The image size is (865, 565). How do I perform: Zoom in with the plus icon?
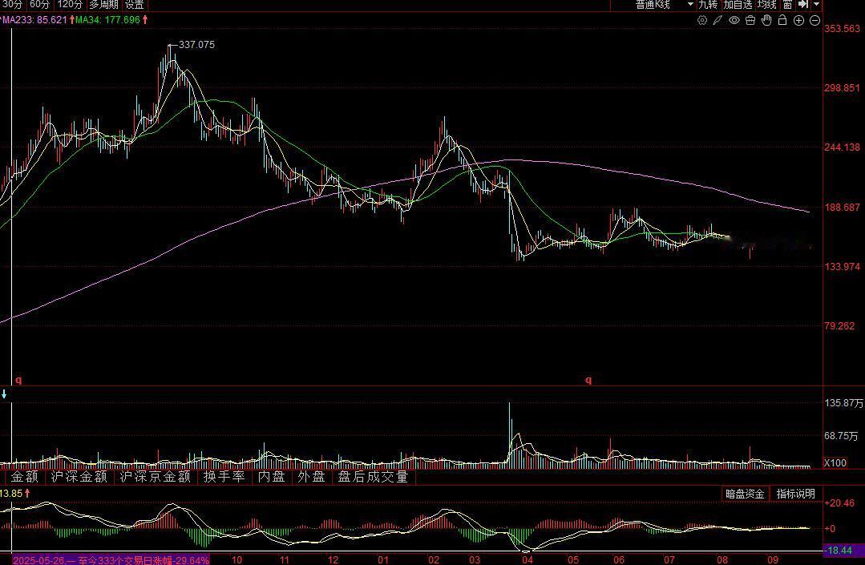pos(798,20)
